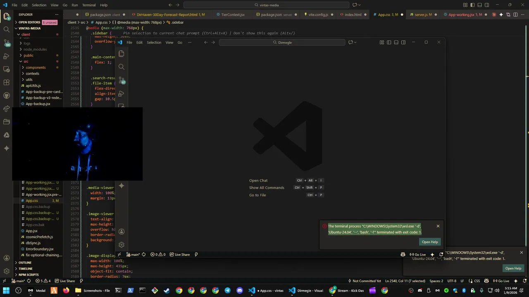Expand NPM SCRIPTS section
Screen dimensions: 529x297
click(28, 275)
